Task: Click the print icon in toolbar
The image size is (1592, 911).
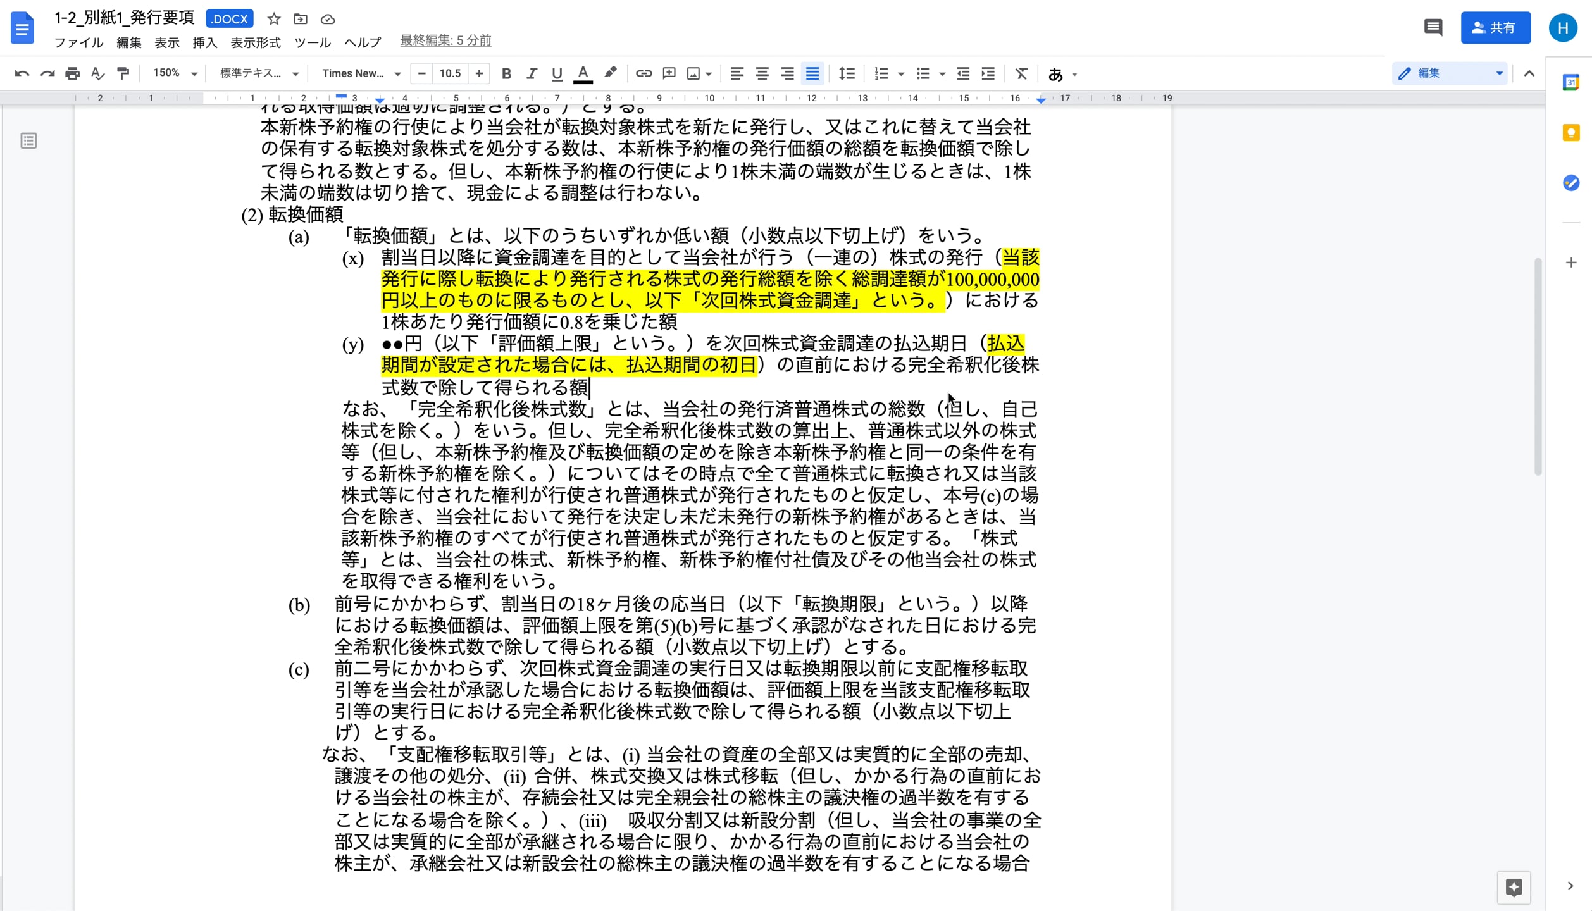Action: [72, 73]
